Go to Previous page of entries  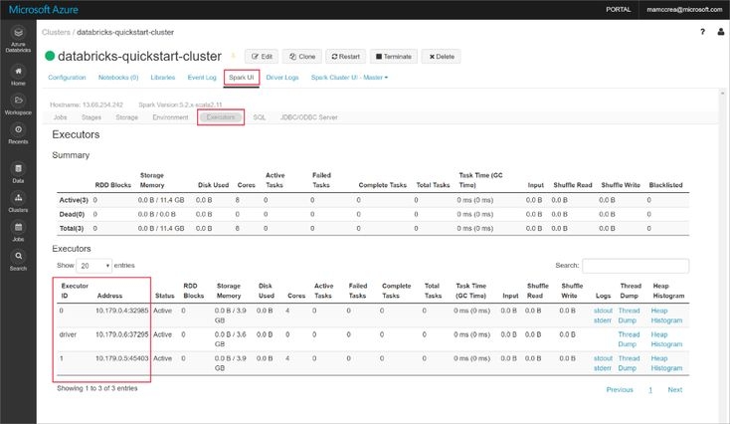pyautogui.click(x=620, y=390)
